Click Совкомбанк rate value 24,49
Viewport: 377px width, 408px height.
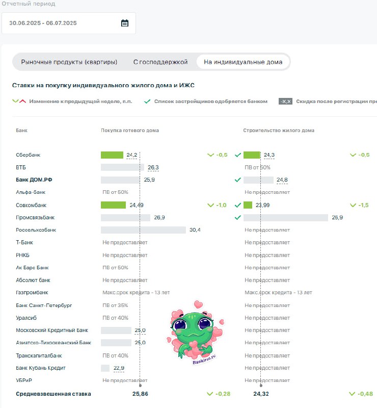[x=137, y=205]
